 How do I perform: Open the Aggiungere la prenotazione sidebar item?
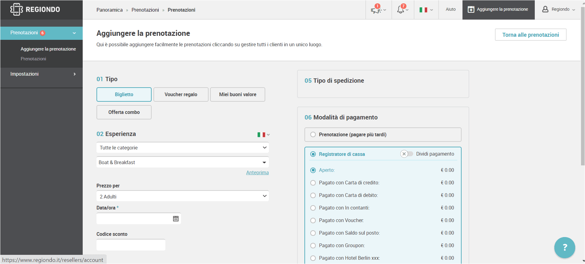click(48, 49)
